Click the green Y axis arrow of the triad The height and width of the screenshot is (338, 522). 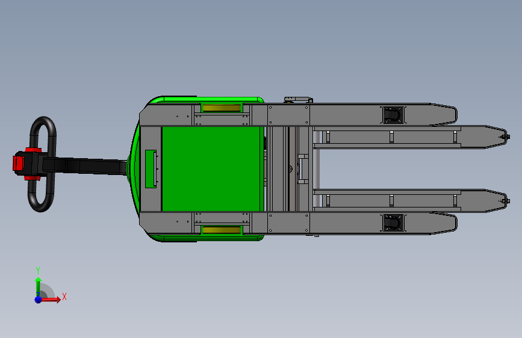pyautogui.click(x=39, y=287)
